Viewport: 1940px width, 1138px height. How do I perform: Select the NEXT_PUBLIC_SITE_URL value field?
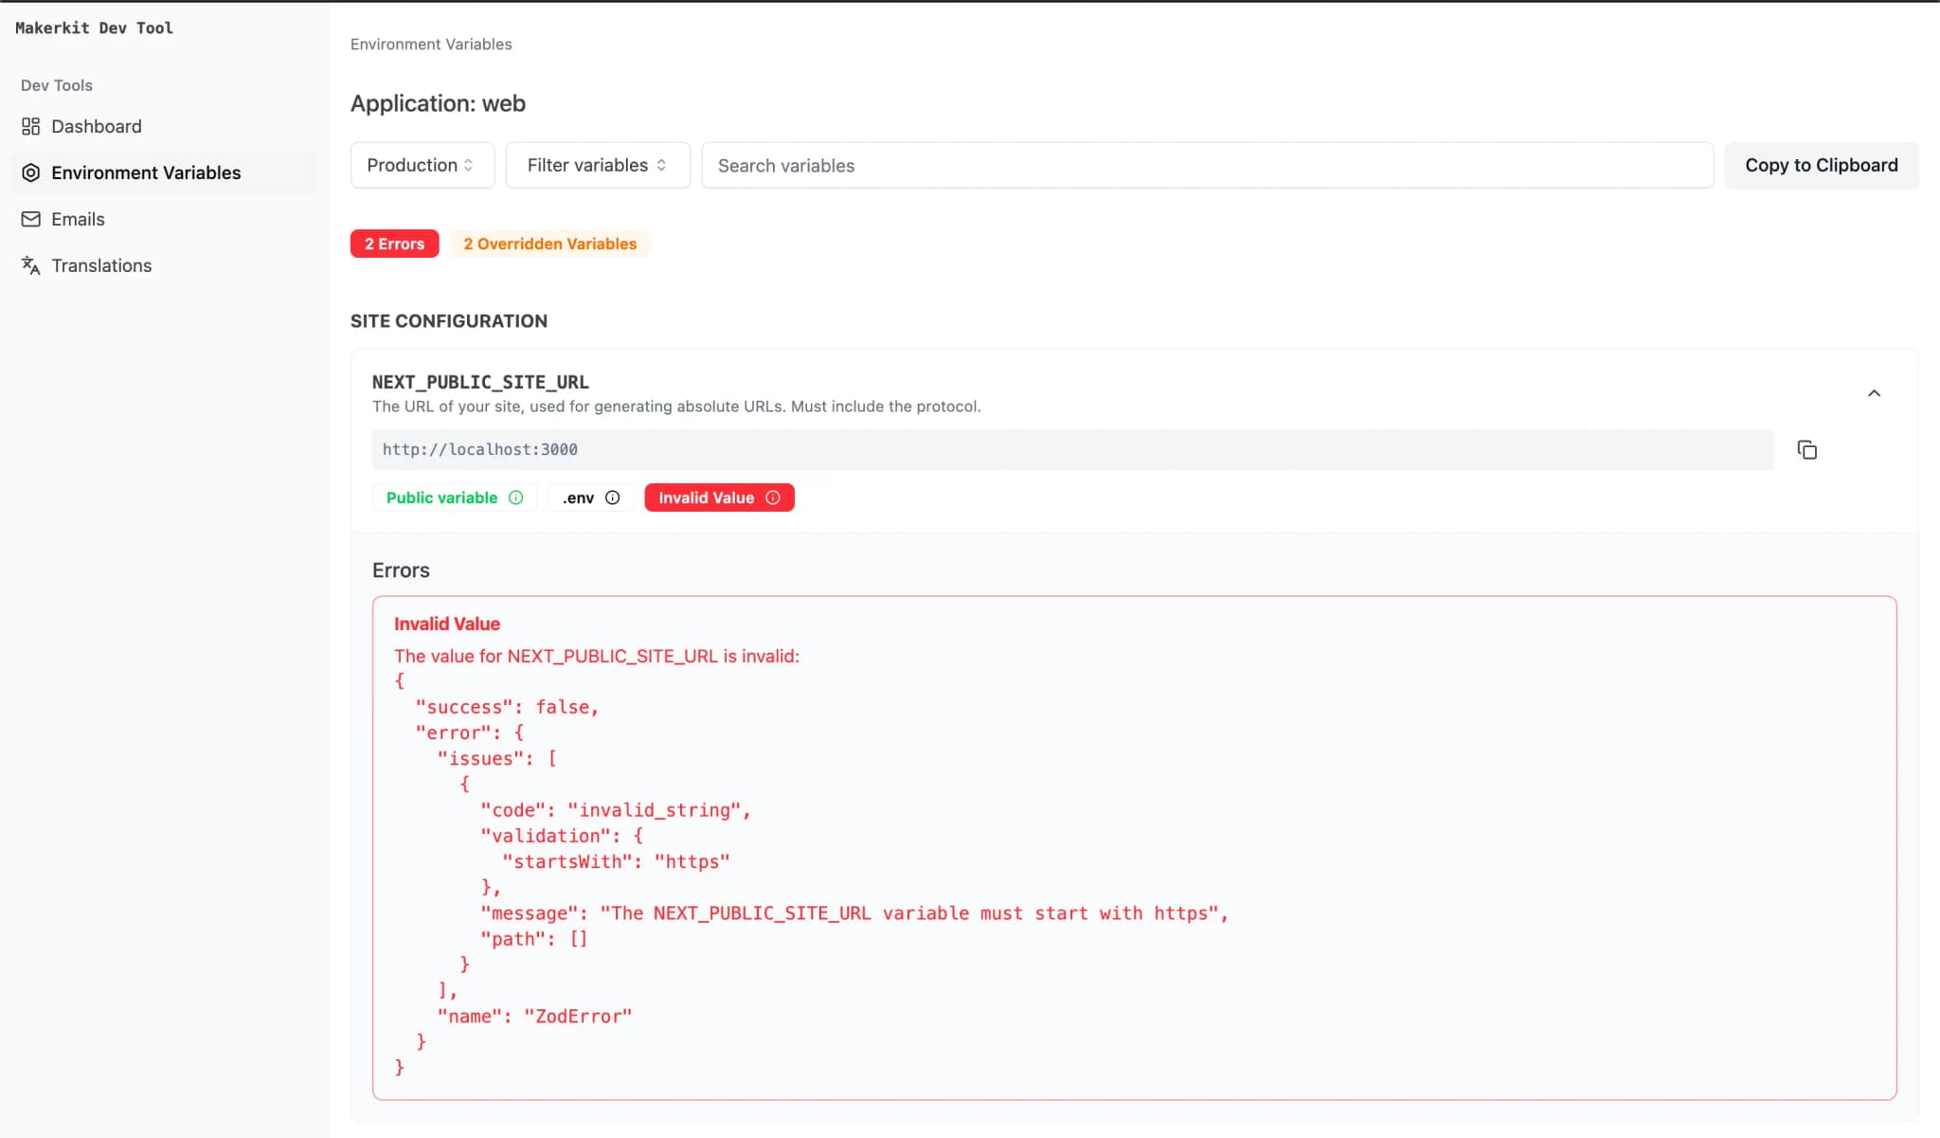click(x=1070, y=449)
